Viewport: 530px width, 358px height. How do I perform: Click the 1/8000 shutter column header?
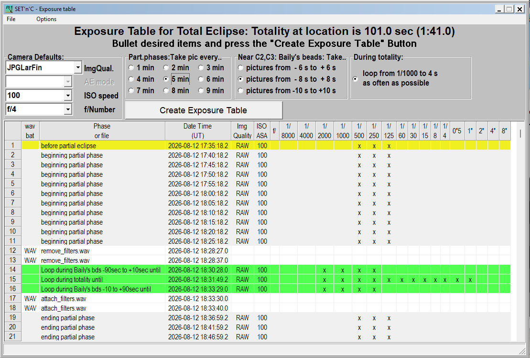pyautogui.click(x=288, y=131)
